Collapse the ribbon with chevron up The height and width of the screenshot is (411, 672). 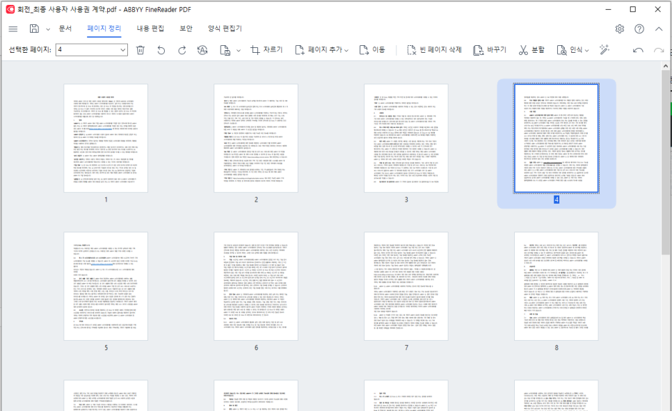[659, 29]
